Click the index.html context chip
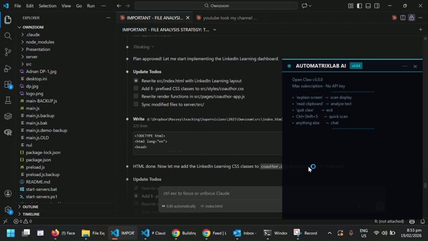 pos(211,206)
